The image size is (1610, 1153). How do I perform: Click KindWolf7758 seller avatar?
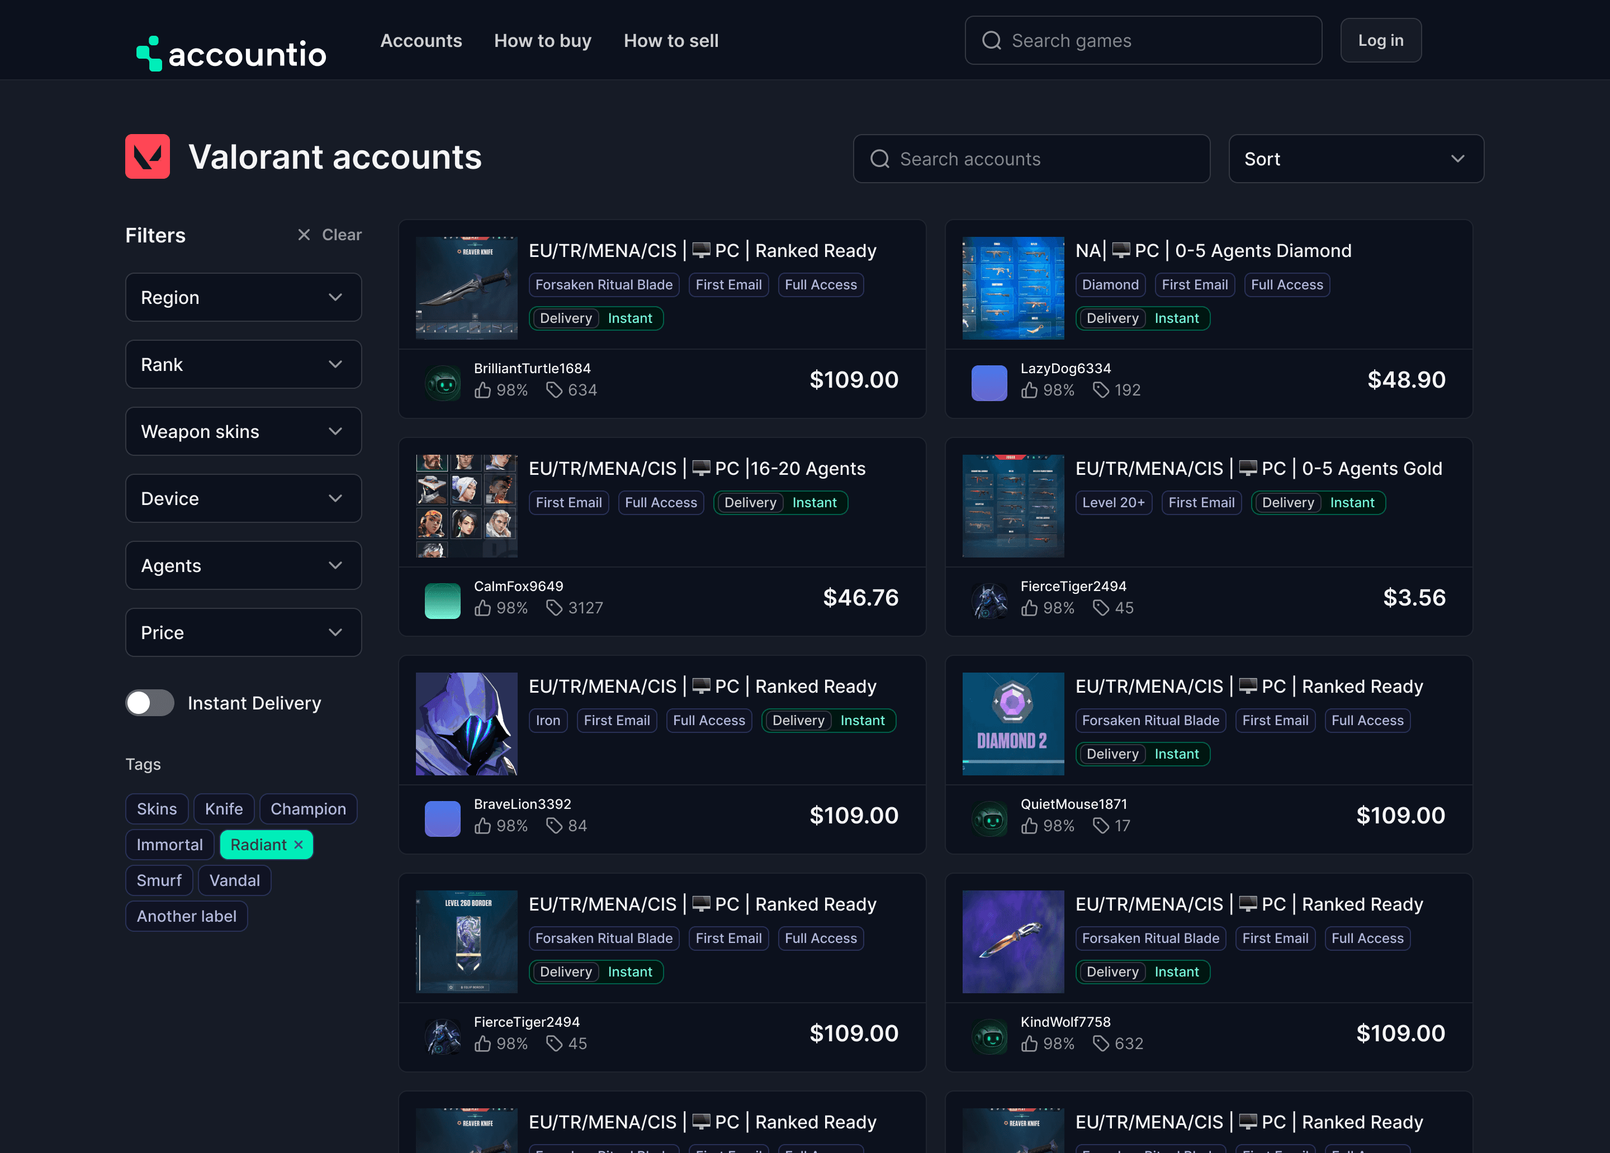coord(989,1037)
